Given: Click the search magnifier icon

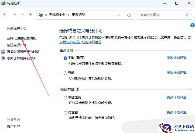Looking at the screenshot, I should tap(186, 15).
